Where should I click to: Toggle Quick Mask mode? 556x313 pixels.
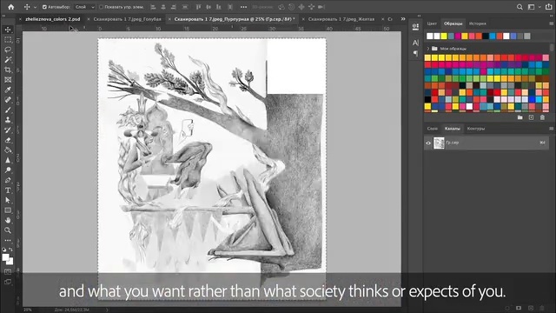click(x=8, y=272)
